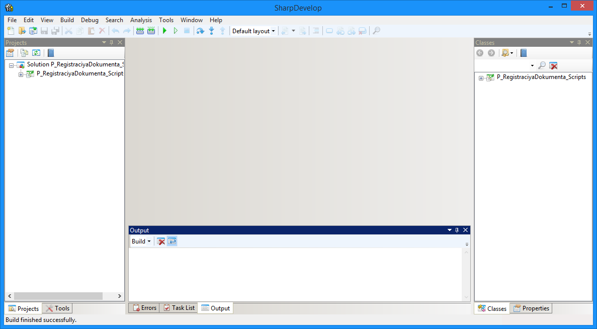Viewport: 597px width, 329px height.
Task: Click the Projects panel horizontal scrollbar
Action: coord(58,296)
